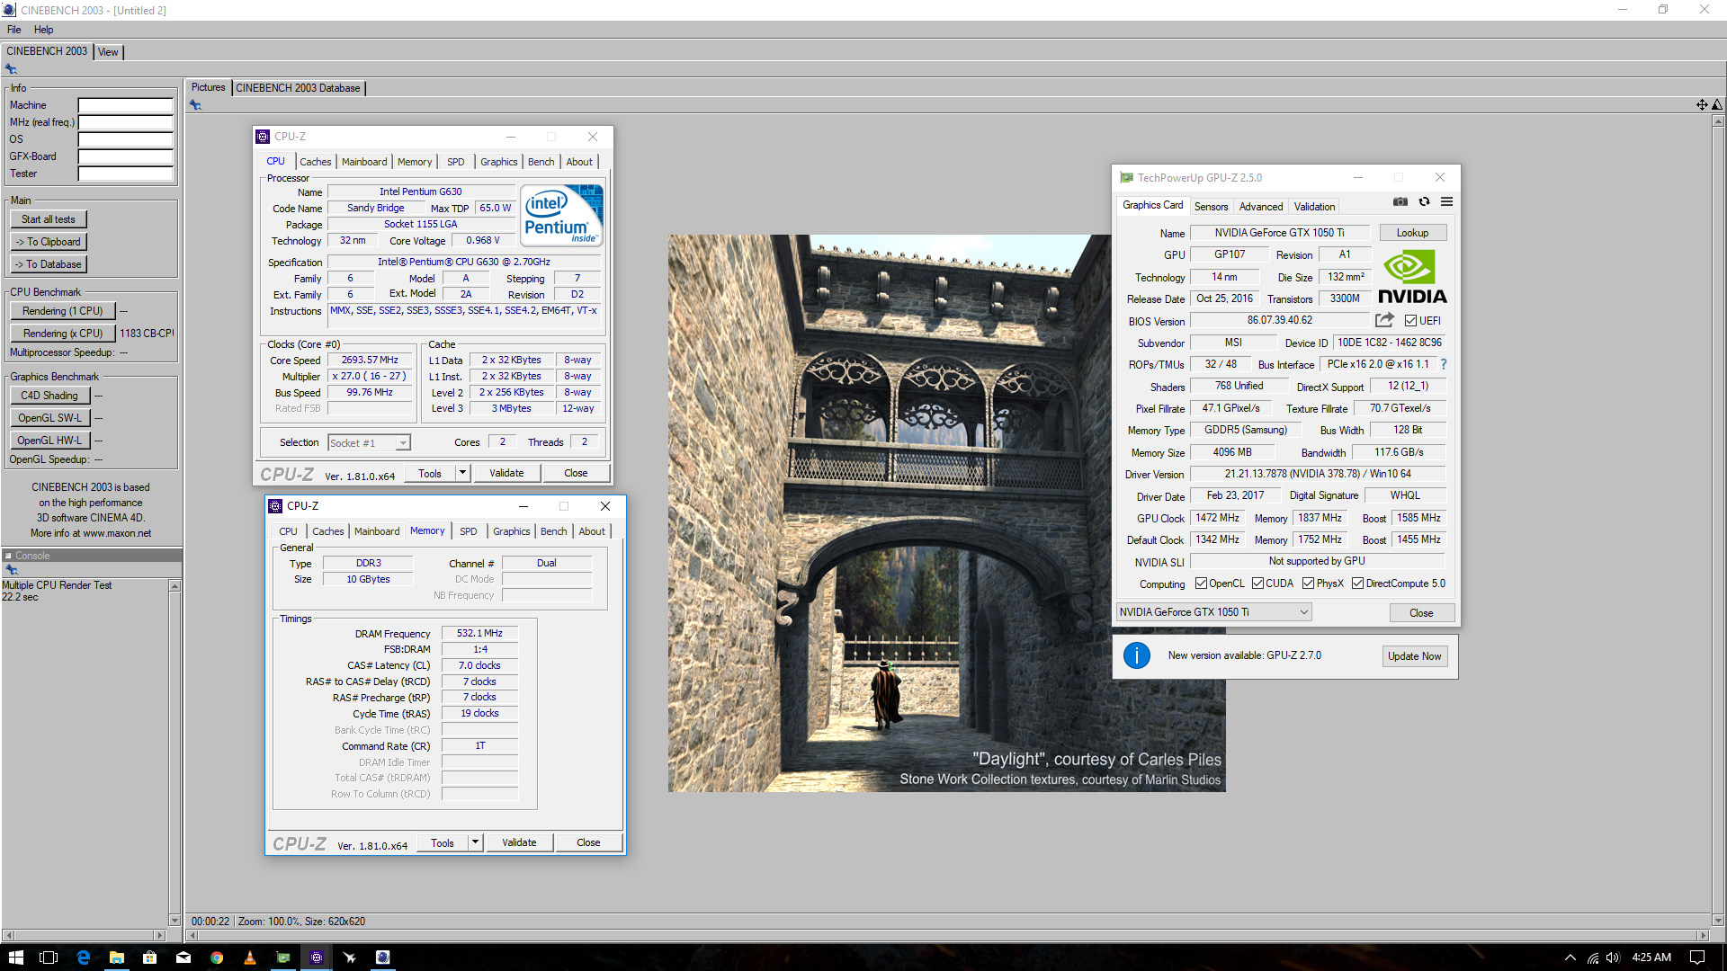
Task: Open the File menu
Action: pyautogui.click(x=13, y=30)
